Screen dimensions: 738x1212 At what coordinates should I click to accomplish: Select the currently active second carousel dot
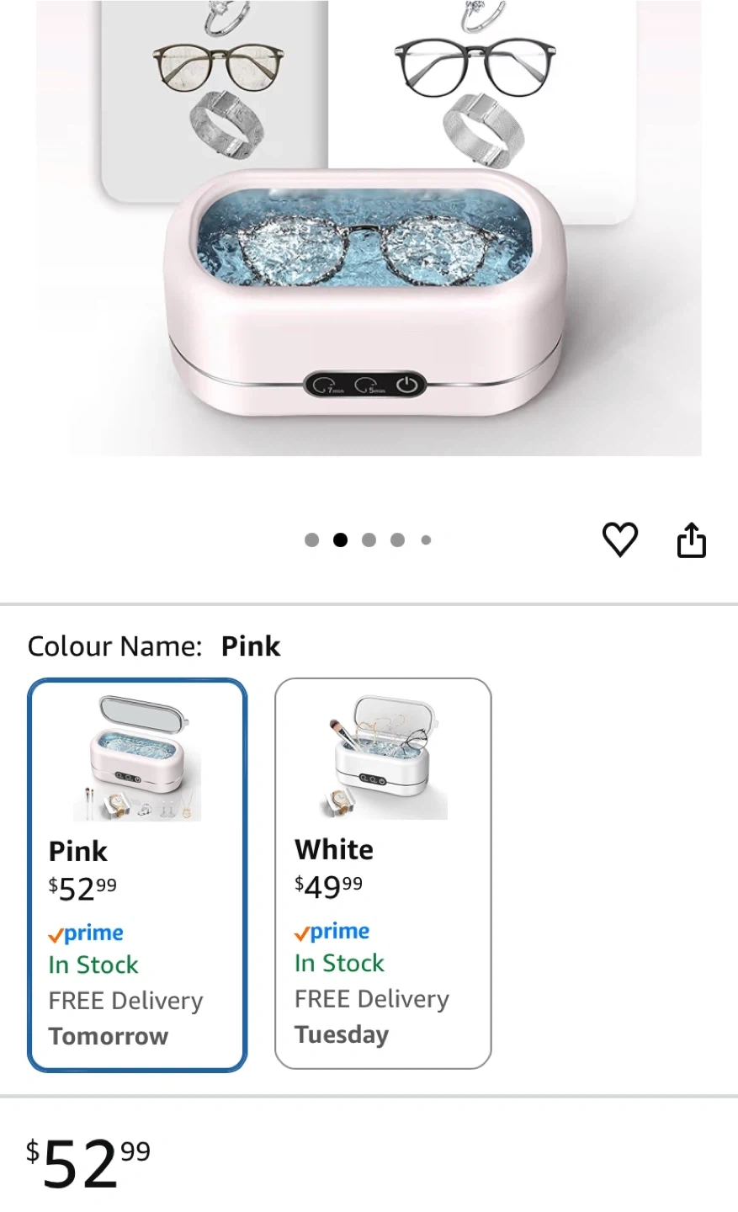(x=340, y=540)
